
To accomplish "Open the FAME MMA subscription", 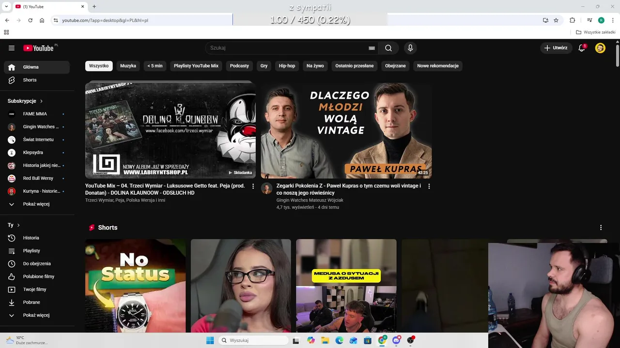I will tap(37, 114).
